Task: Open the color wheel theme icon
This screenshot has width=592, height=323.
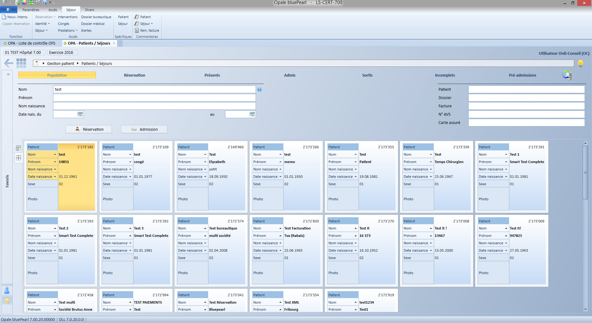Action: point(24,2)
